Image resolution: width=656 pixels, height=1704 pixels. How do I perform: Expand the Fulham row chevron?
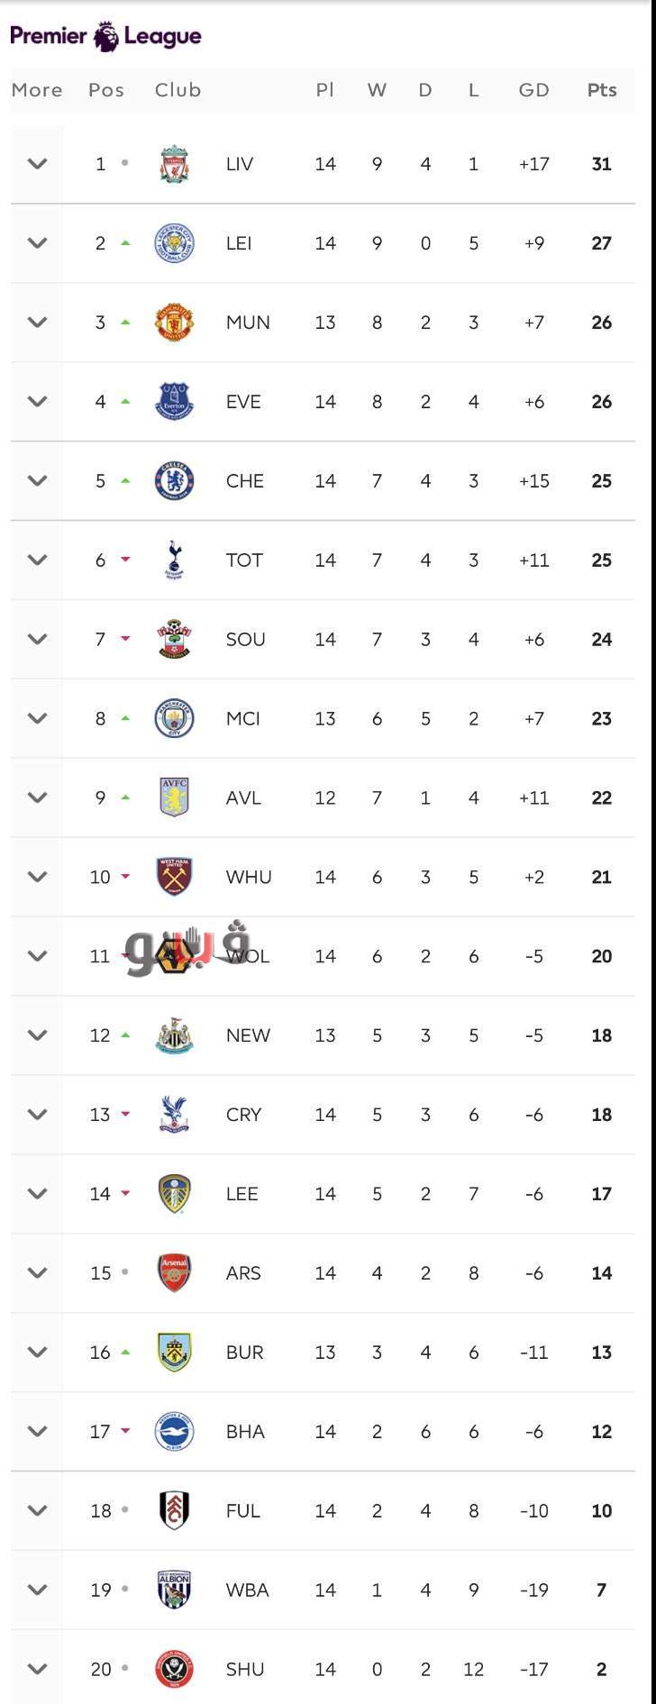tap(37, 1511)
